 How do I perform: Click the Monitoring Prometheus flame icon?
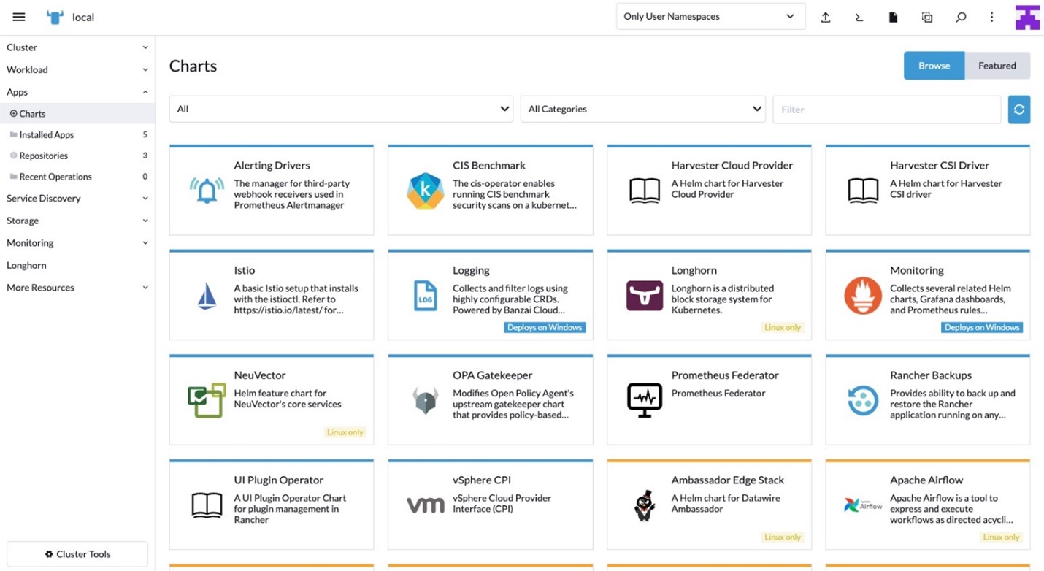[863, 296]
